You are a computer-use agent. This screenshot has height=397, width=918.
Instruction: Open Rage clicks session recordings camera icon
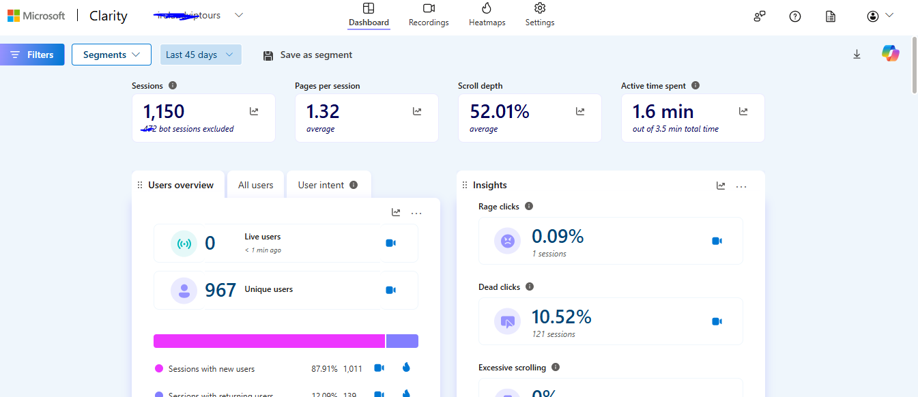pyautogui.click(x=717, y=241)
